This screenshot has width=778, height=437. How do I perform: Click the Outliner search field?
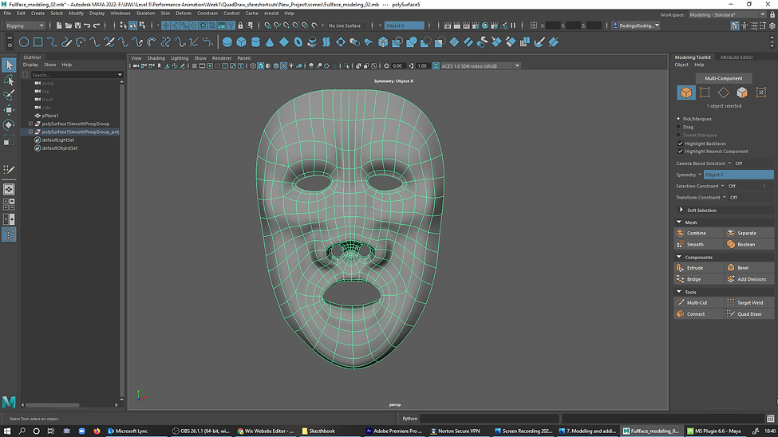click(77, 75)
